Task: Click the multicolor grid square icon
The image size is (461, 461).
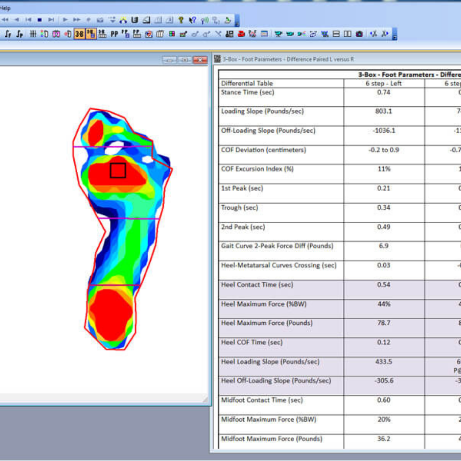Action: (x=172, y=34)
